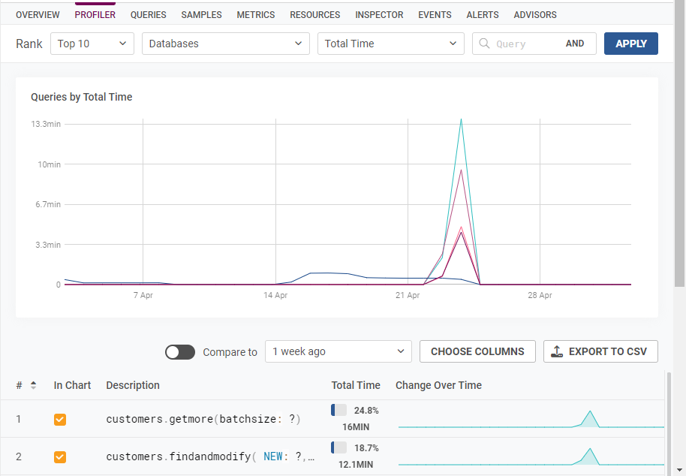The image size is (686, 476).
Task: Go to the Advisors tab
Action: (x=535, y=14)
